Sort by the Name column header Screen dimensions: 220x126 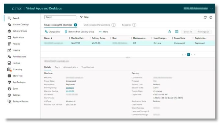point(47,38)
